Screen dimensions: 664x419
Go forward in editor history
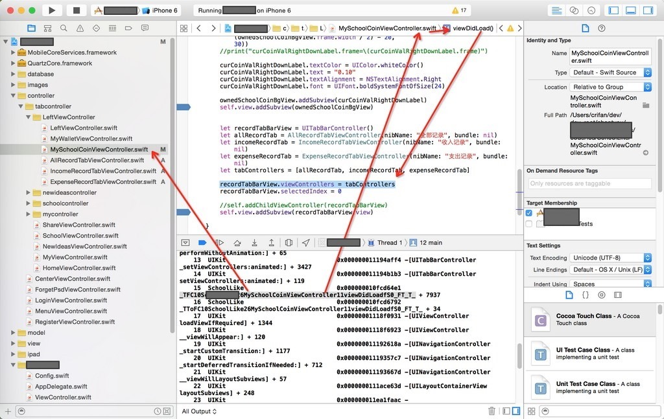tap(213, 28)
